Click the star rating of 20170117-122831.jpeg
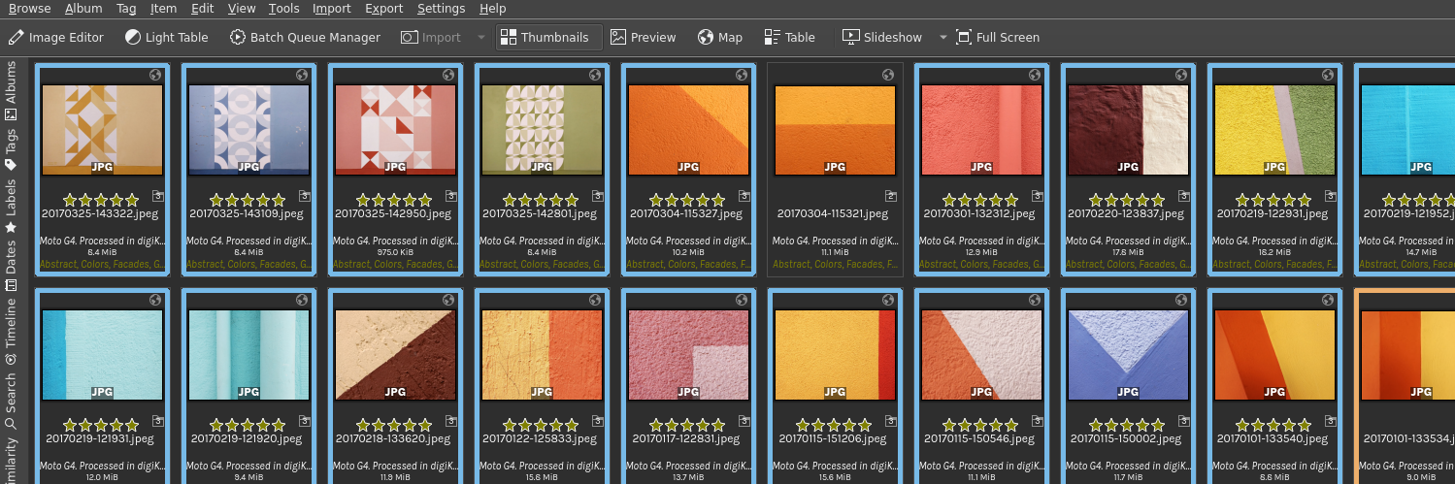Screen dimensions: 1455x484 click(x=687, y=425)
